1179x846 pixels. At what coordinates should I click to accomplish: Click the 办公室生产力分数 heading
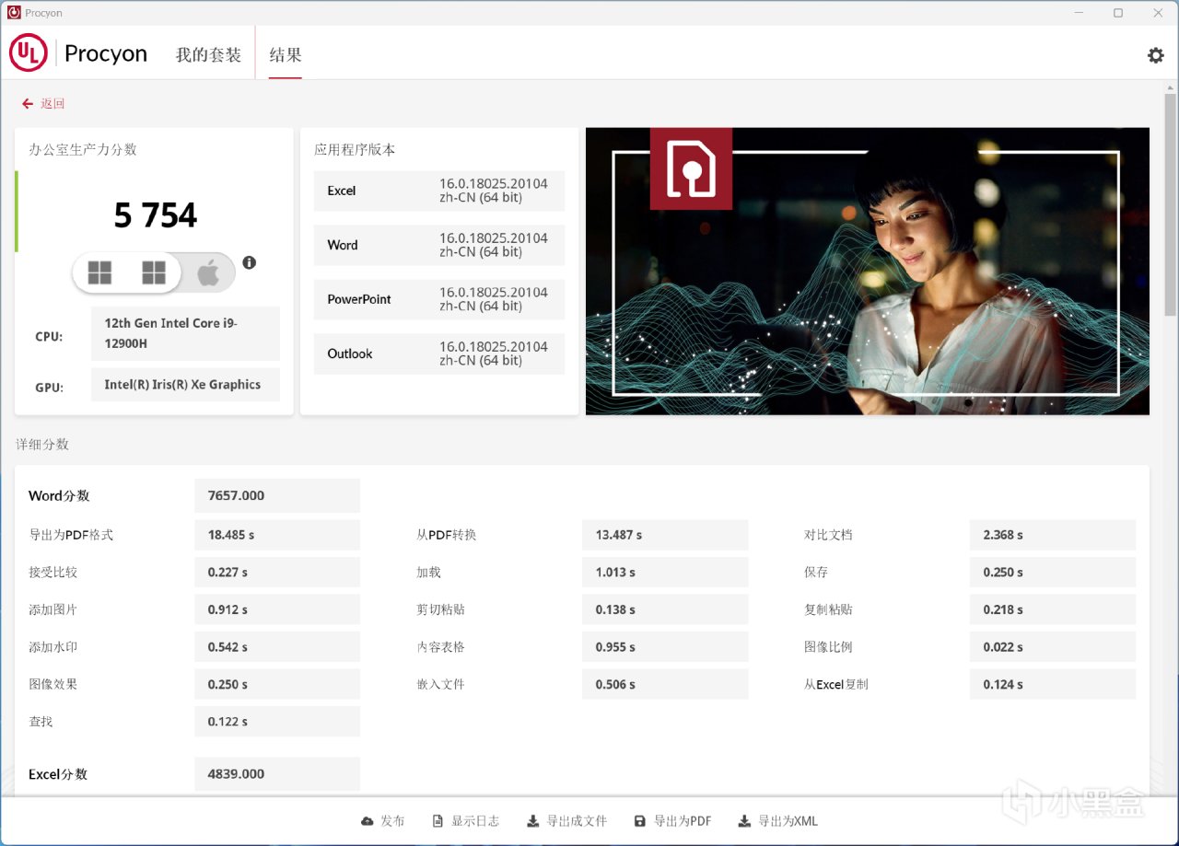click(x=83, y=150)
